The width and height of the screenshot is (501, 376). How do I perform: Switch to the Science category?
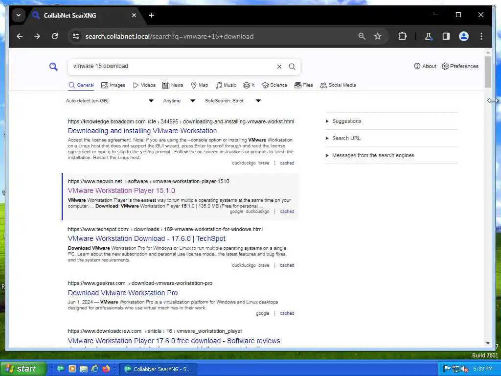click(274, 85)
